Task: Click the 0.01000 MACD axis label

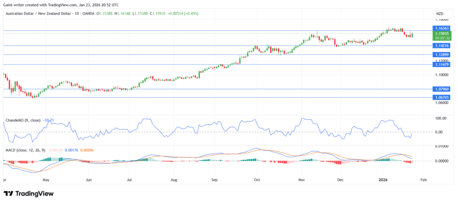Action: click(442, 146)
